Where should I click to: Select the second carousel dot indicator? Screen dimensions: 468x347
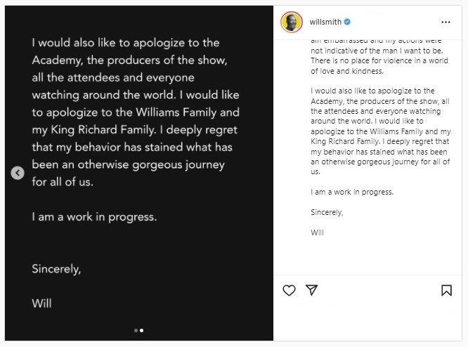[x=141, y=330]
